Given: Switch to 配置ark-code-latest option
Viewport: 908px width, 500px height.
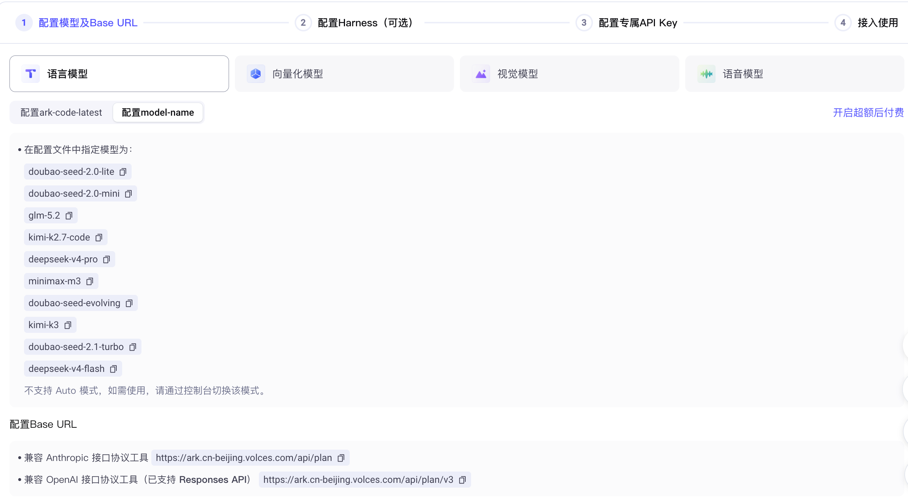Looking at the screenshot, I should click(x=61, y=112).
